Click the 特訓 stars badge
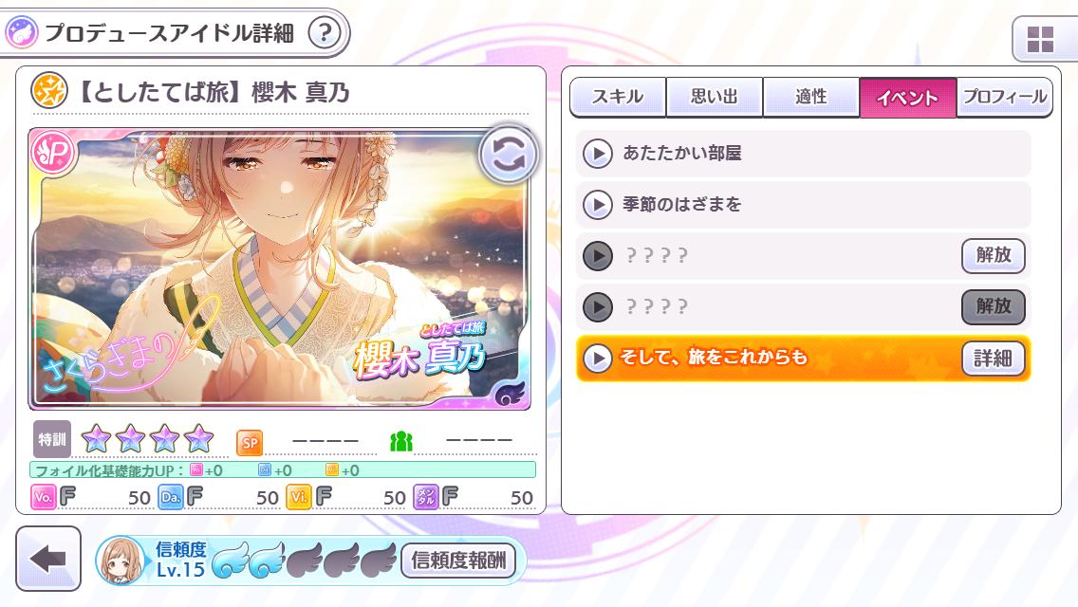 (x=52, y=439)
